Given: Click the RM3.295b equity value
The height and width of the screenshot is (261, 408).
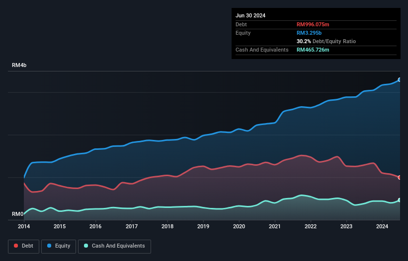Looking at the screenshot, I should click(x=309, y=33).
